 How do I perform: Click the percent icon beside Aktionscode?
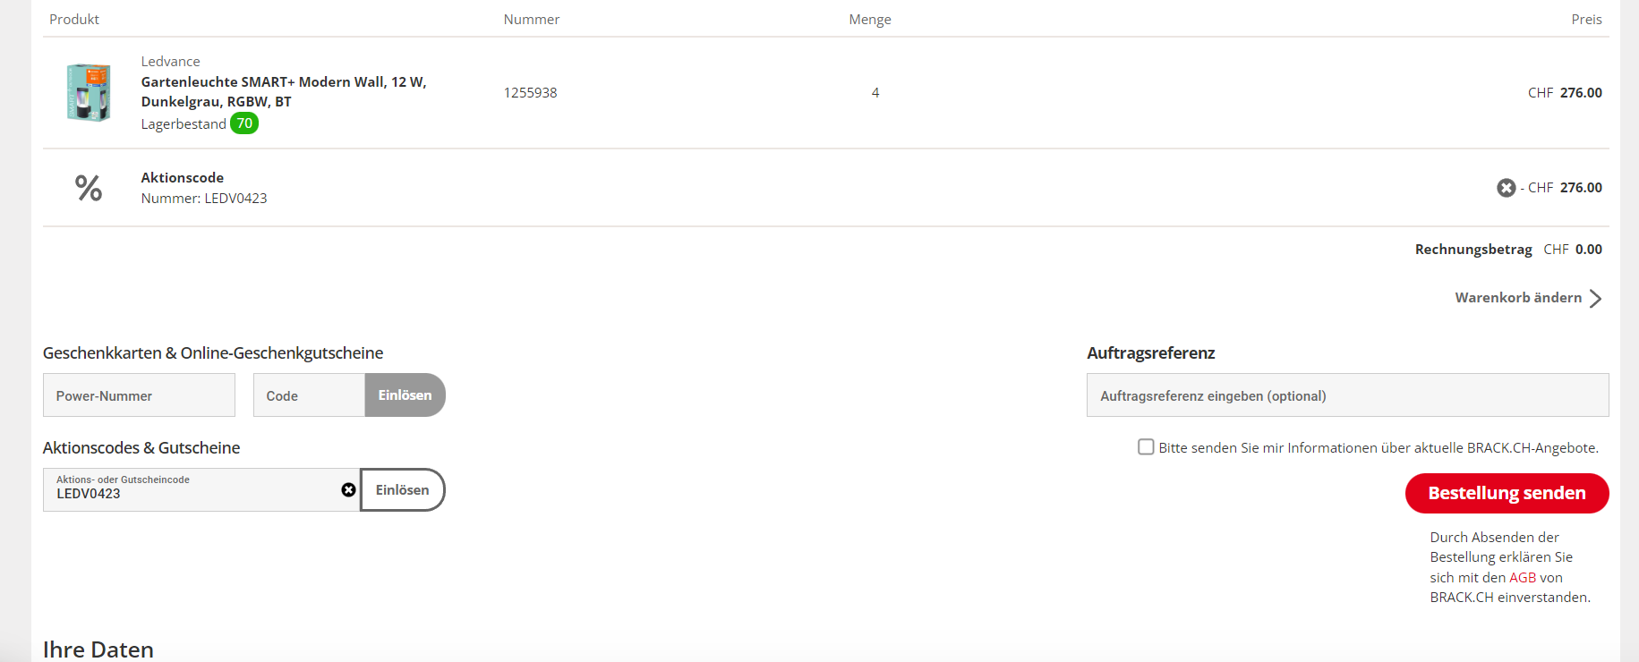pos(89,188)
